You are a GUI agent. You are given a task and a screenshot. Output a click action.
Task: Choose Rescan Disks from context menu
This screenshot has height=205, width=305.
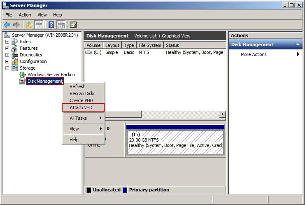pos(84,93)
